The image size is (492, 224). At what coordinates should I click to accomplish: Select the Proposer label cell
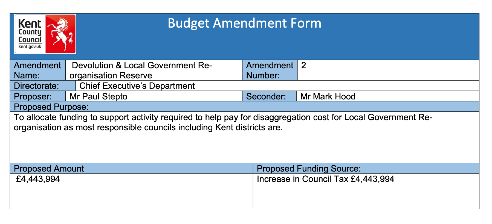33,96
